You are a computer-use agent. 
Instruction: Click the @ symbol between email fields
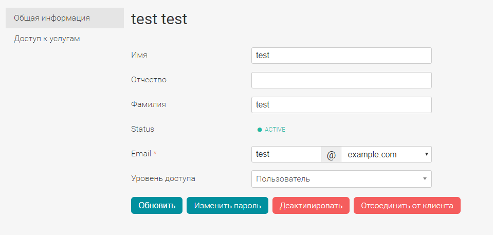331,154
